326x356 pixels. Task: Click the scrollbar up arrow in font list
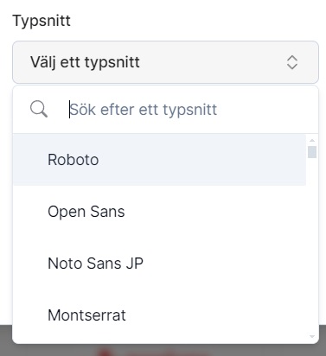[x=312, y=140]
